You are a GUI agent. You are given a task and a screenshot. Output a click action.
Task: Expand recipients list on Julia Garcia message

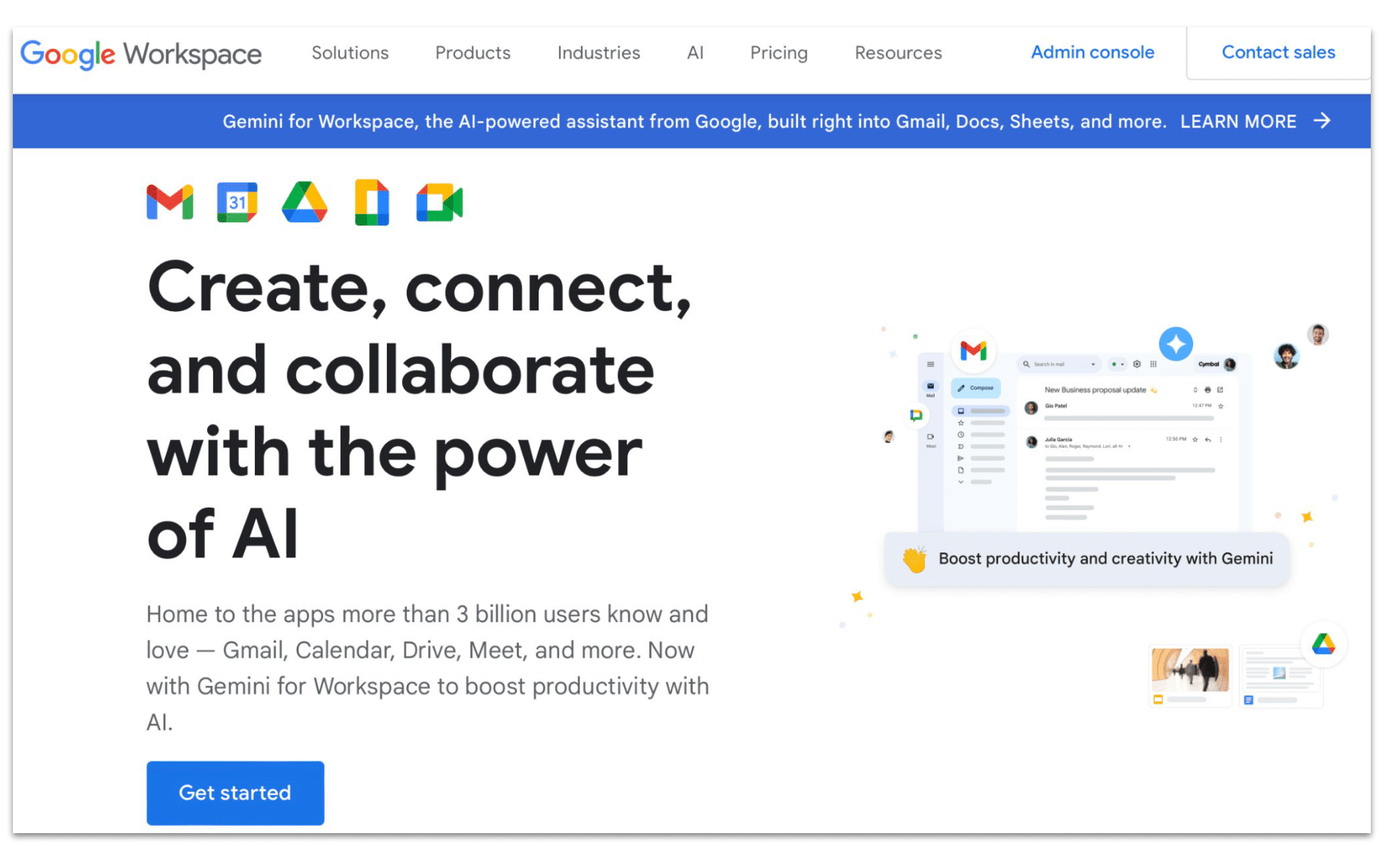coord(1129,446)
